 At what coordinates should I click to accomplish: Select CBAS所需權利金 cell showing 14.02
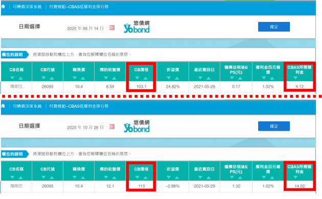[300, 186]
